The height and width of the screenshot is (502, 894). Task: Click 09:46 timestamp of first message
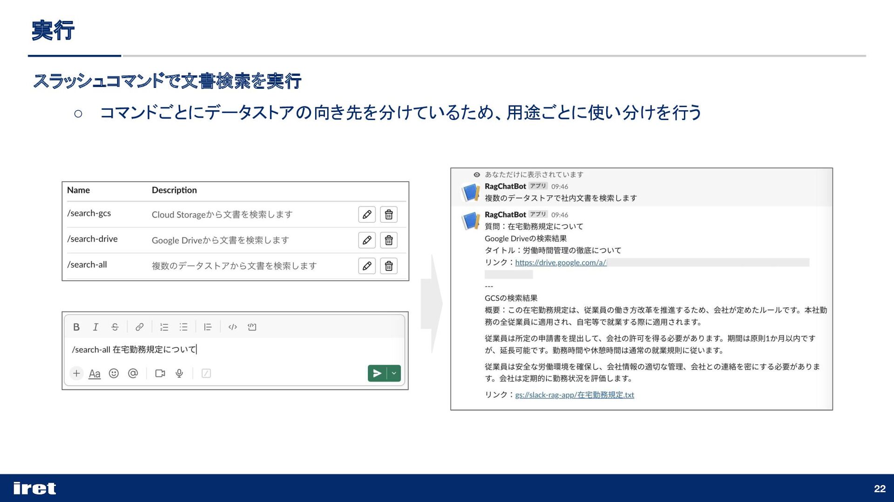coord(560,187)
